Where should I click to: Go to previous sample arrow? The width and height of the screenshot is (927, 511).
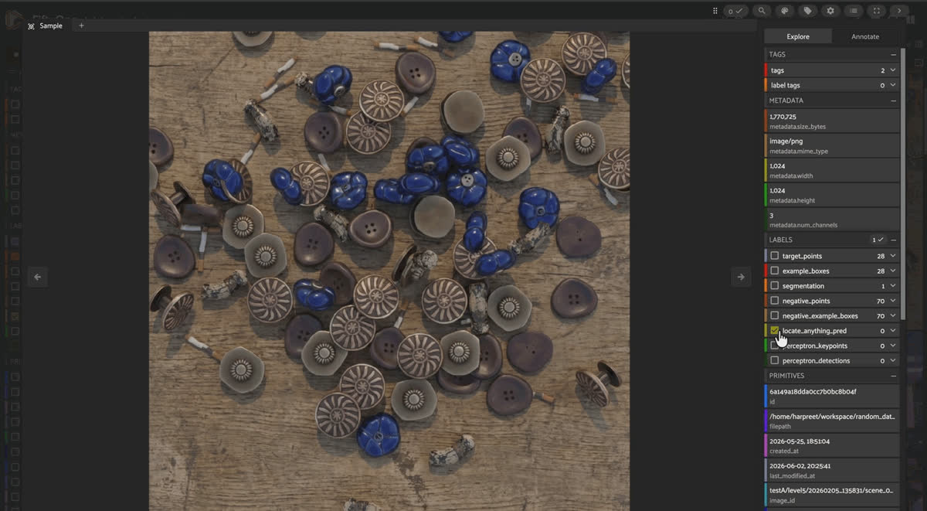(x=38, y=277)
